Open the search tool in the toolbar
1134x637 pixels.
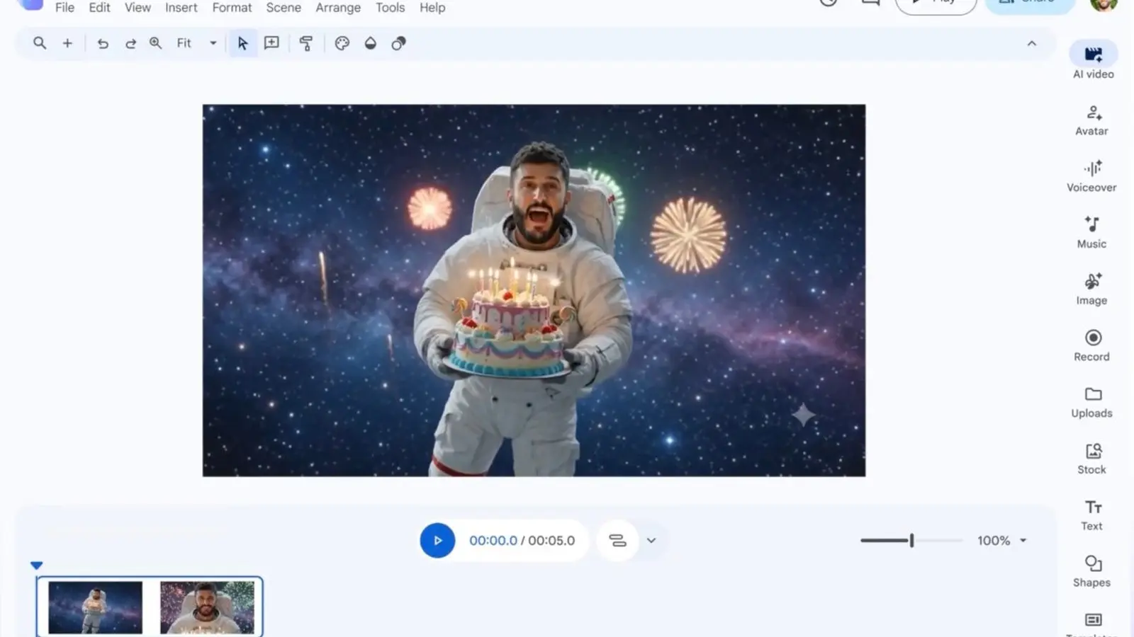[x=40, y=43]
